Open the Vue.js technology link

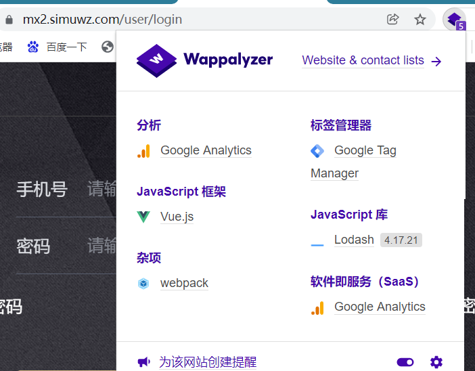(x=177, y=217)
